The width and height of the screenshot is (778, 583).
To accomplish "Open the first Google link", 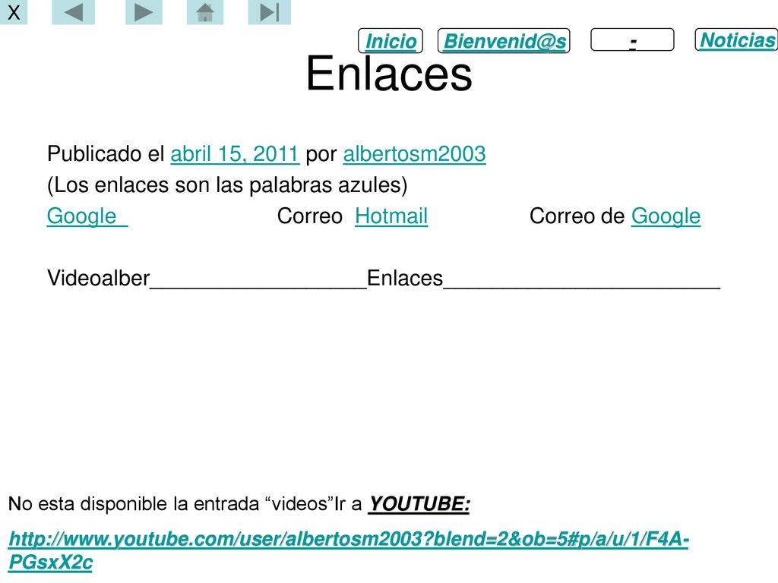I will point(87,216).
